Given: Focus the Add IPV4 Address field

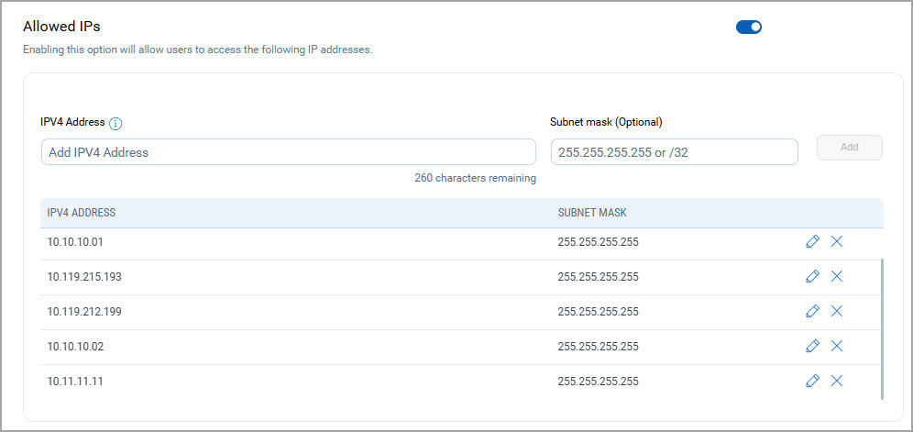Looking at the screenshot, I should 288,152.
